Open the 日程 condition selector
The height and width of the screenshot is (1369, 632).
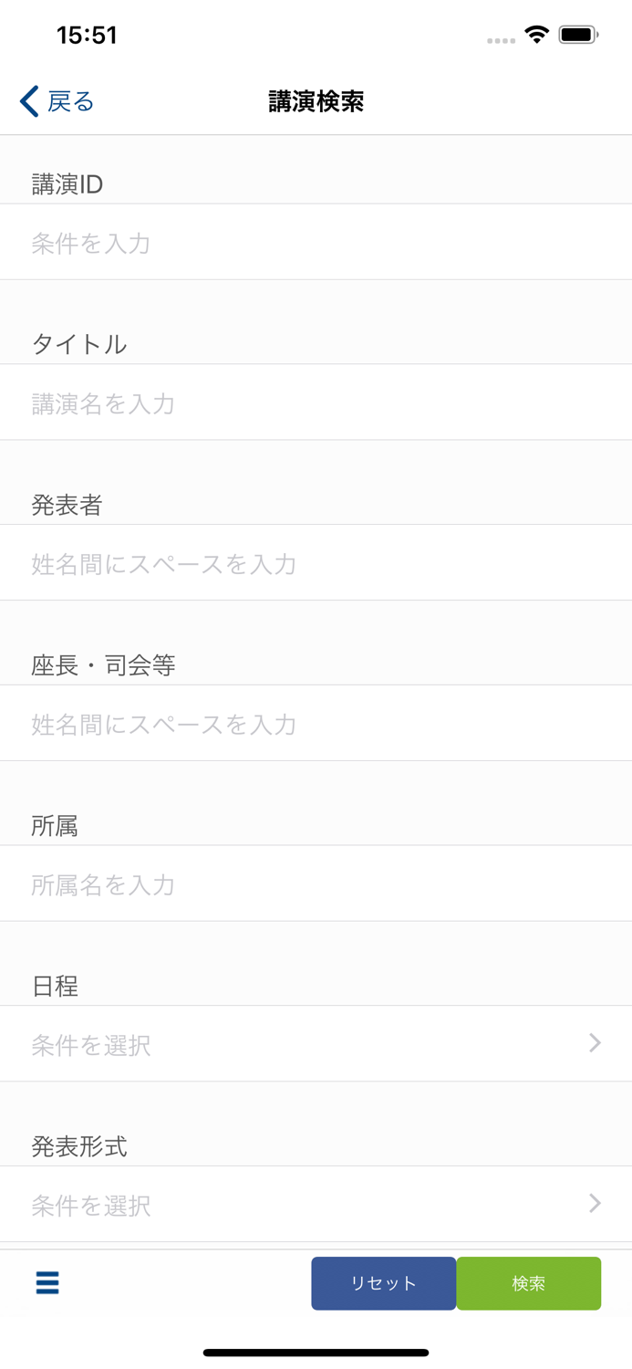pos(274,1043)
